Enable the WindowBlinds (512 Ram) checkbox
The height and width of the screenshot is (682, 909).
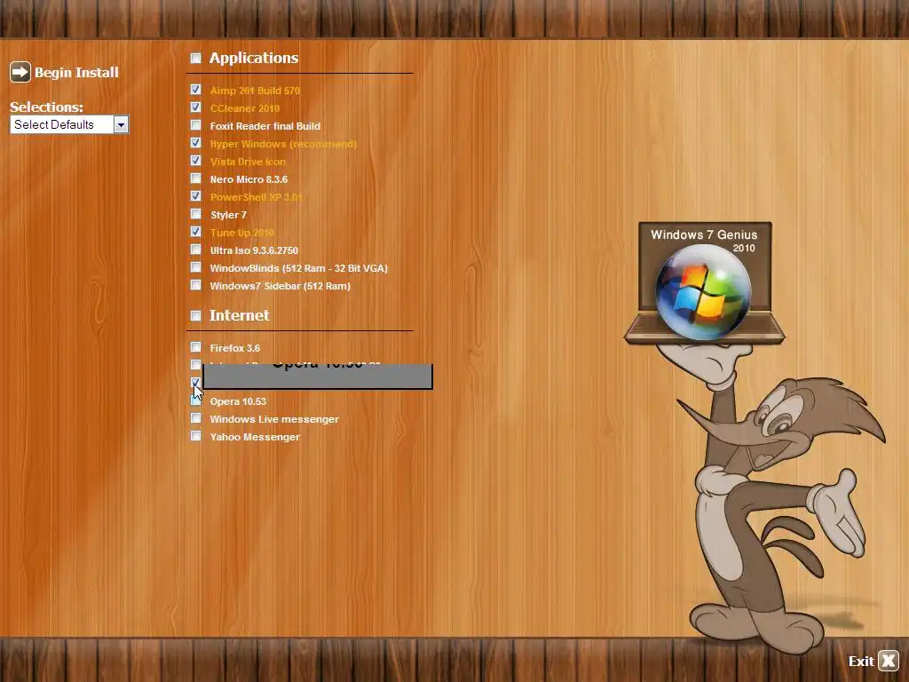point(196,267)
